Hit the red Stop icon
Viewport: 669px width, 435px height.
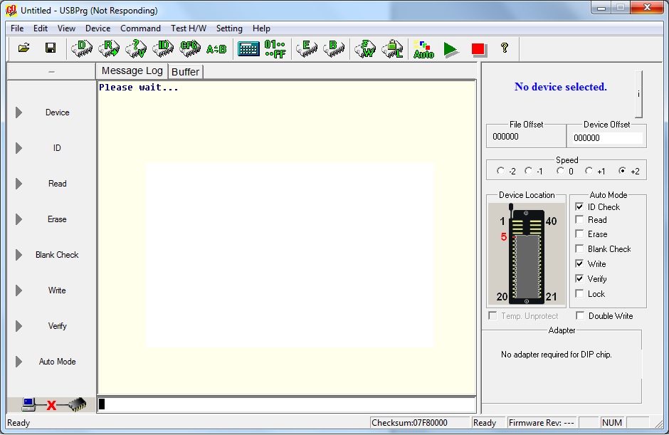coord(478,49)
